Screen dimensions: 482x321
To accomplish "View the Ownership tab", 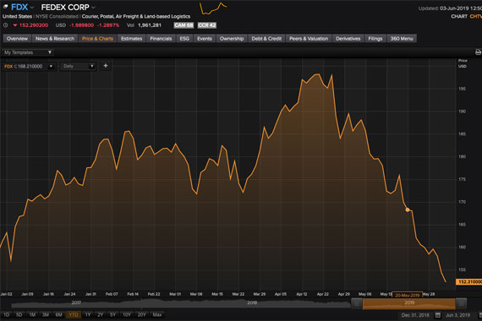I will click(232, 38).
